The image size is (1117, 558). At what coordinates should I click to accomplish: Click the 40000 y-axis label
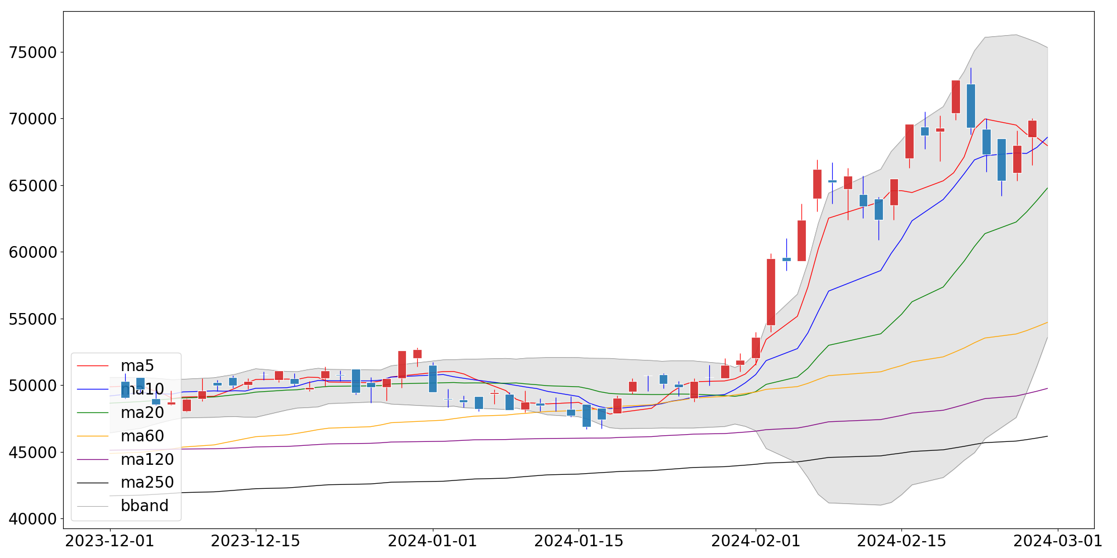[33, 519]
